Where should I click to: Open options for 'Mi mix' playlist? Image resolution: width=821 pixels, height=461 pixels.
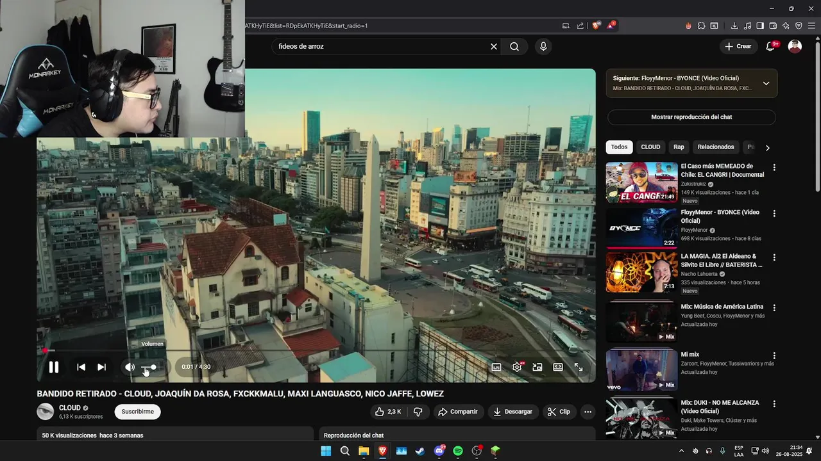pos(774,355)
